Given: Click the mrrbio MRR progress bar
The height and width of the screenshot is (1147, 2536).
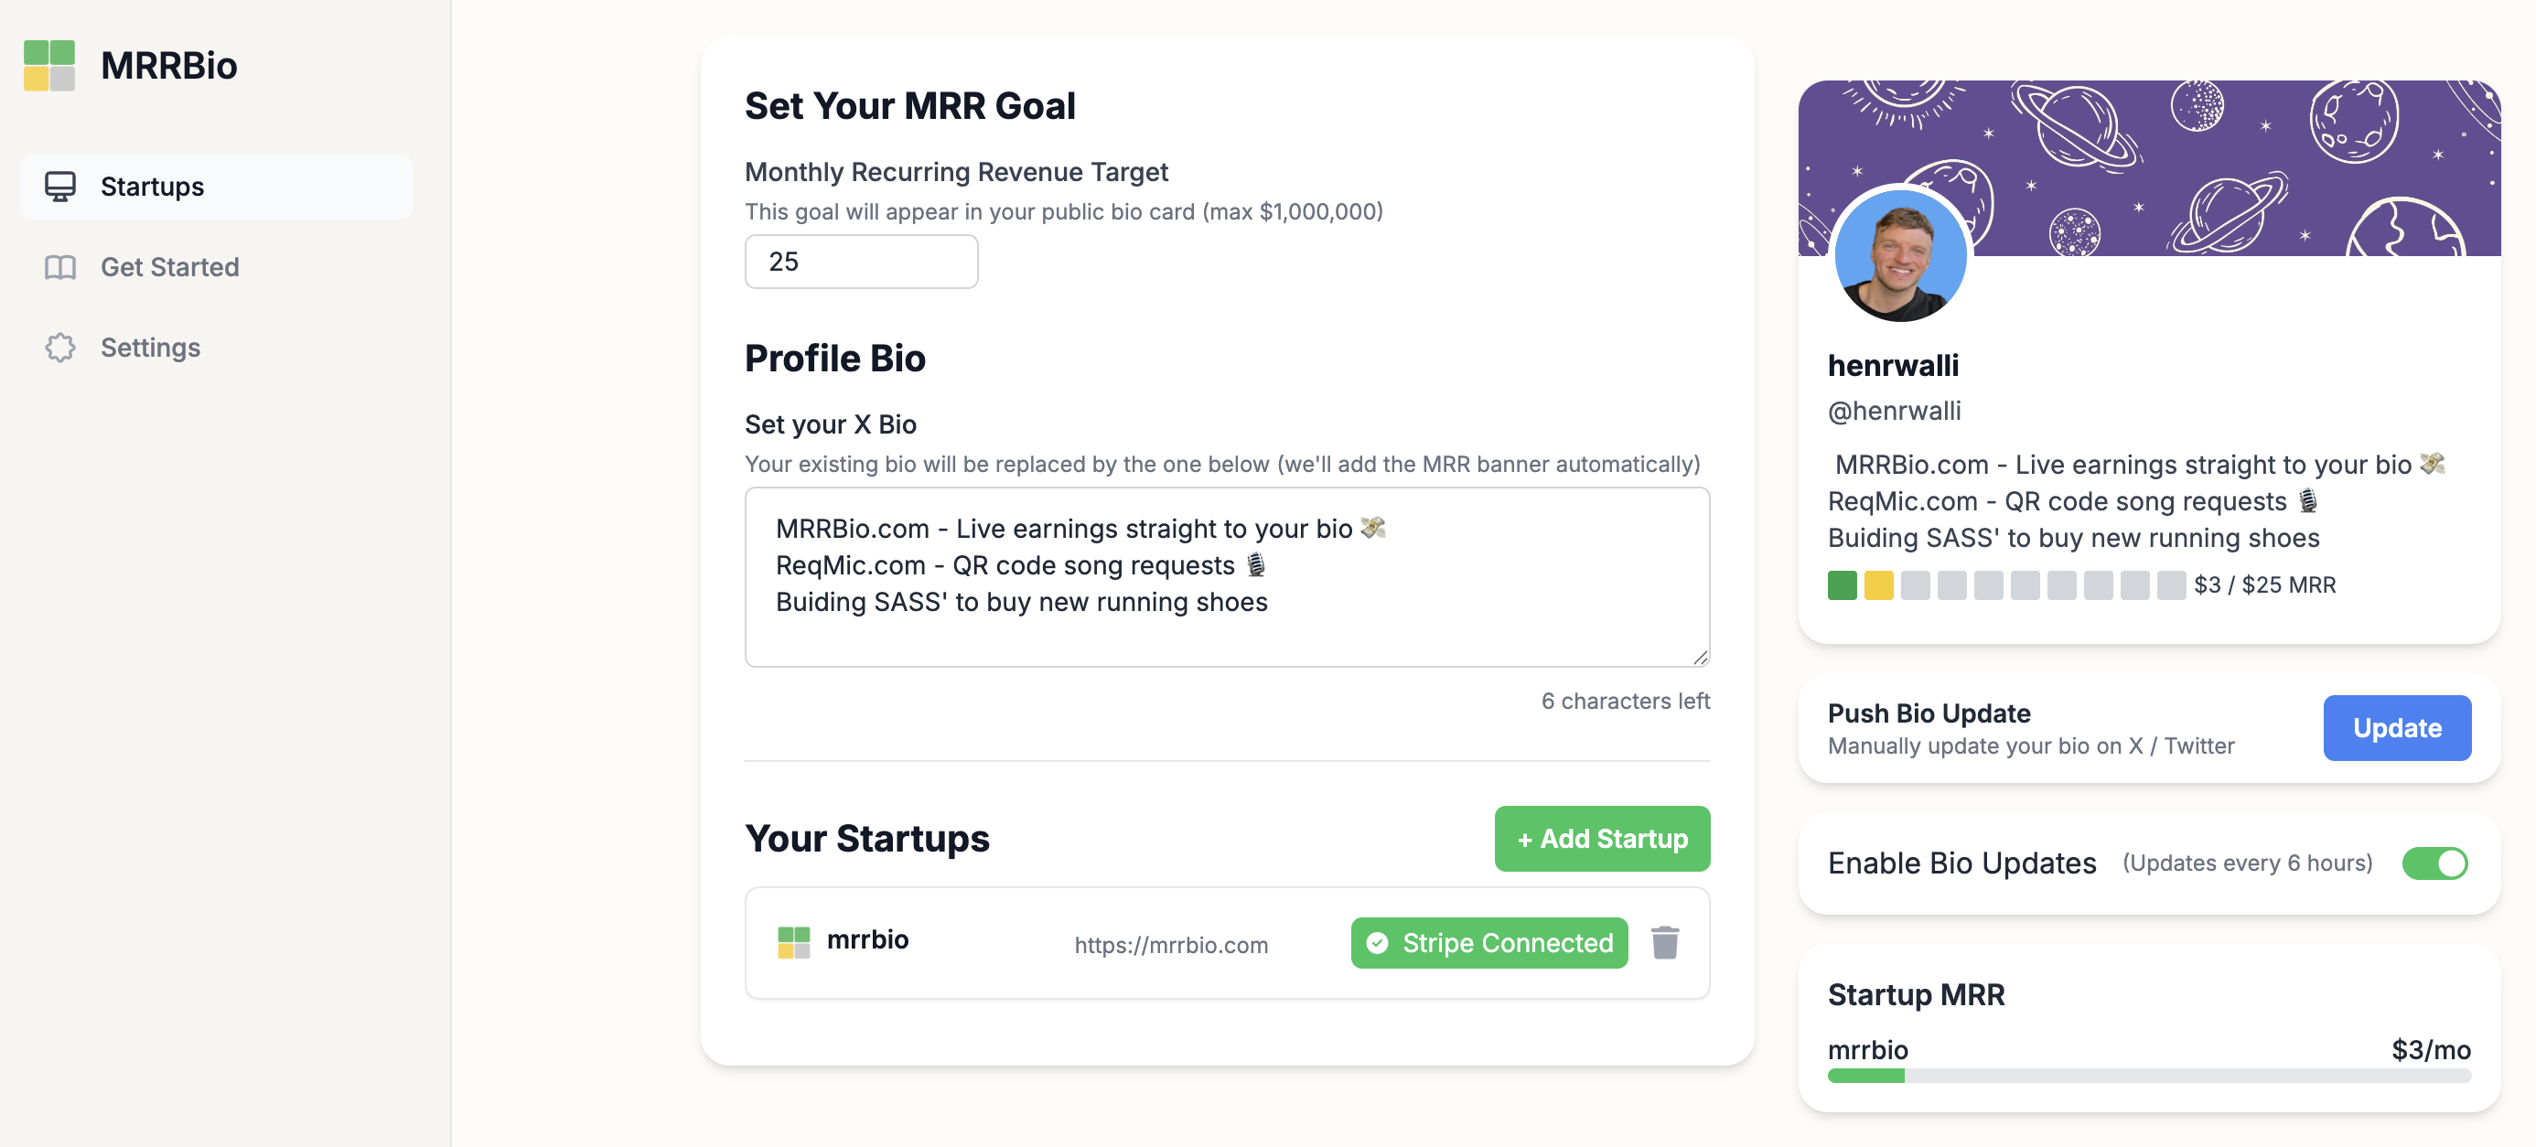Looking at the screenshot, I should pos(2149,1076).
